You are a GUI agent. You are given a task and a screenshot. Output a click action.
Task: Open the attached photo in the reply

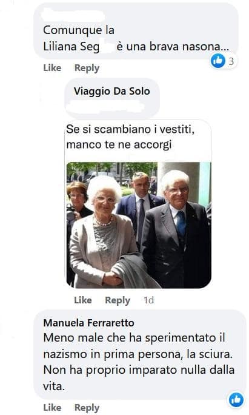click(139, 225)
